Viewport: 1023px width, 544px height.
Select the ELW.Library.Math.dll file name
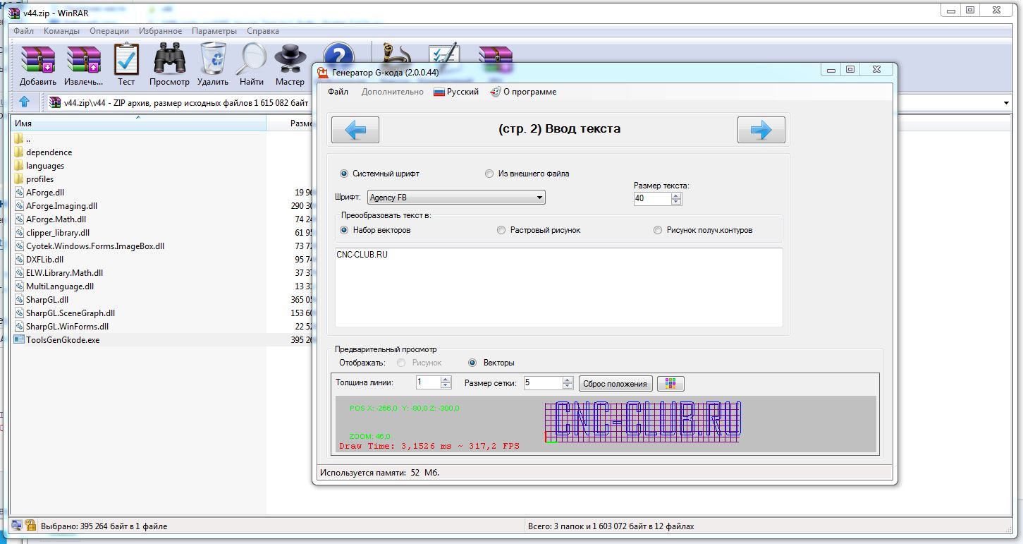[64, 273]
